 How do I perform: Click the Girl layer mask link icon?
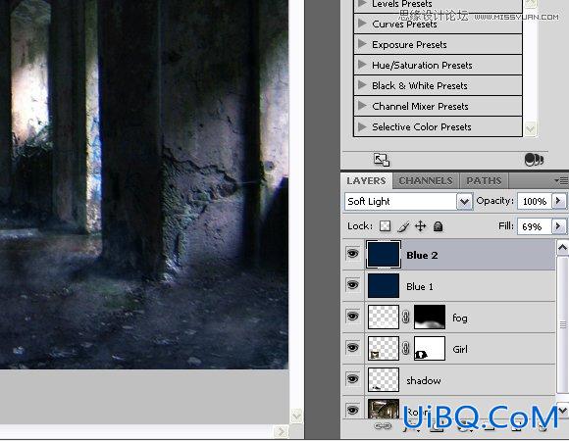pos(406,349)
